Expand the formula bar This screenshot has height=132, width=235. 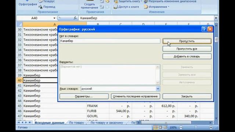[x=216, y=18]
